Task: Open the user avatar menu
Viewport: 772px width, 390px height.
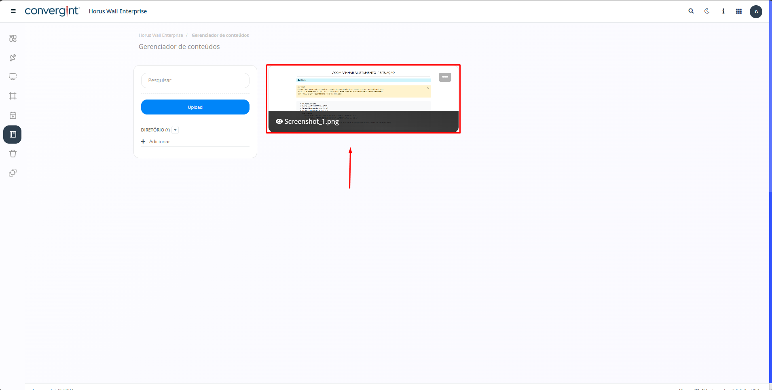Action: click(756, 11)
